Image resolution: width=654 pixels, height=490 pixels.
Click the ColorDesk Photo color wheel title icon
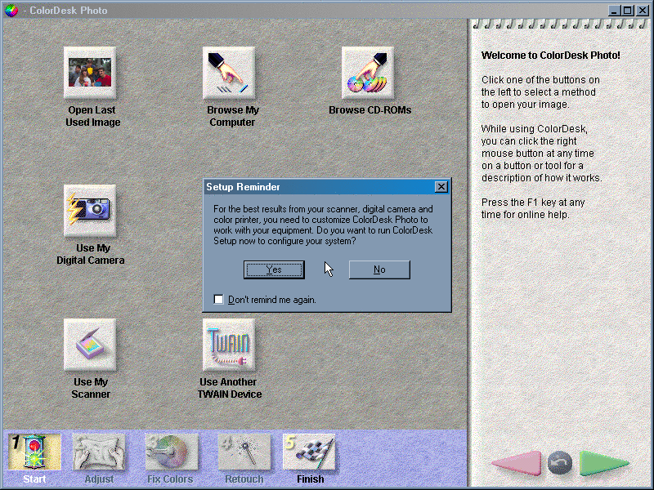coord(11,10)
